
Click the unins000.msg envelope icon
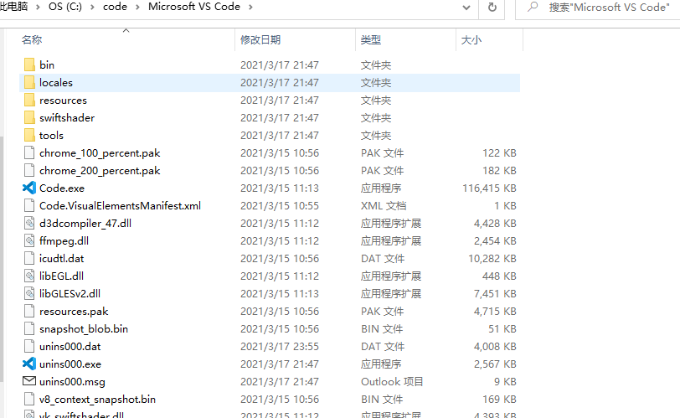(x=29, y=381)
